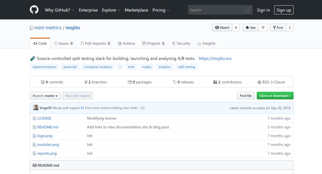This screenshot has width=322, height=174.
Task: View the 2 branches list
Action: pos(96,82)
